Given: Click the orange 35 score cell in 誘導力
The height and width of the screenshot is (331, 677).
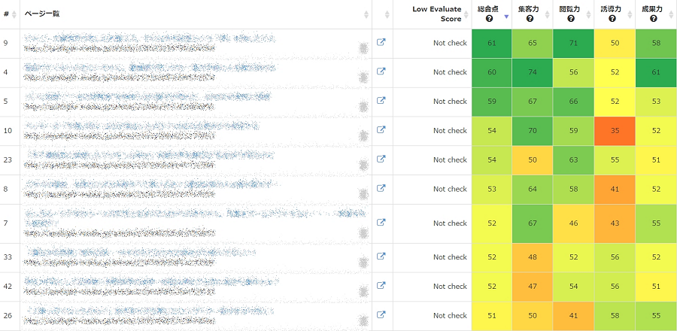Looking at the screenshot, I should point(615,130).
